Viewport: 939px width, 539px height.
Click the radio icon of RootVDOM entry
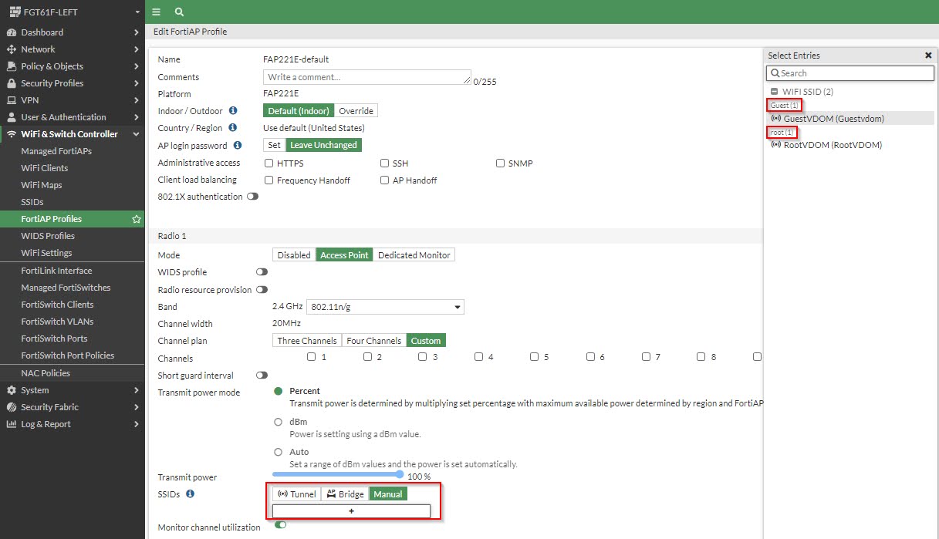point(776,145)
